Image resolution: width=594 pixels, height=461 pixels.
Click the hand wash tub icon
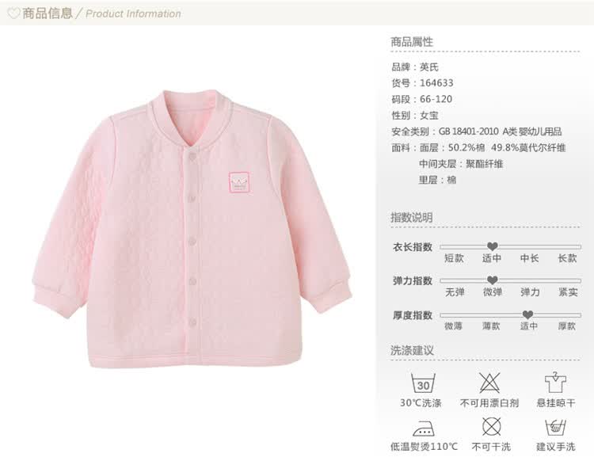click(x=555, y=428)
